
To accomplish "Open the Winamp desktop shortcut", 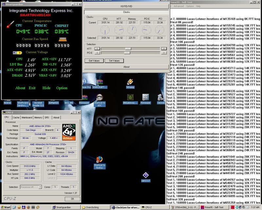I will point(130,83).
